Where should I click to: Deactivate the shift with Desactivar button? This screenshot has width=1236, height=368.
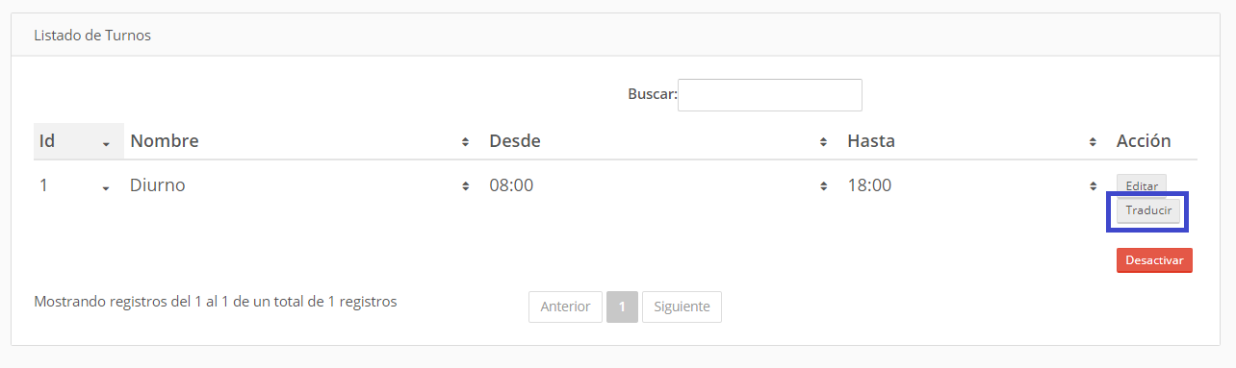(1154, 260)
